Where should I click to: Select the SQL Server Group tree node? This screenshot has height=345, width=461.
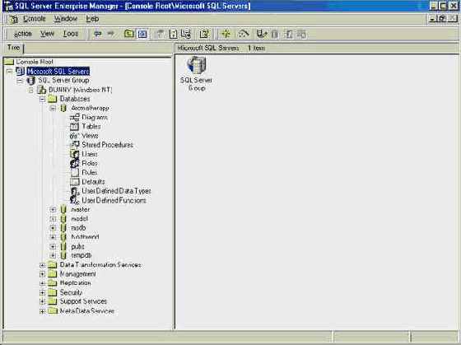pyautogui.click(x=63, y=81)
